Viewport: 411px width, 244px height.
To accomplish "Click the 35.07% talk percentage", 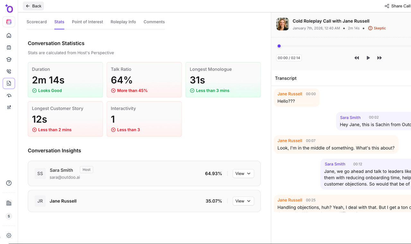I will (214, 201).
